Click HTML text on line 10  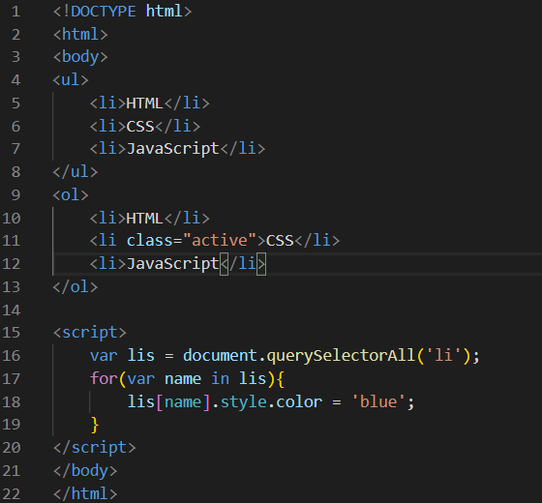coord(144,219)
